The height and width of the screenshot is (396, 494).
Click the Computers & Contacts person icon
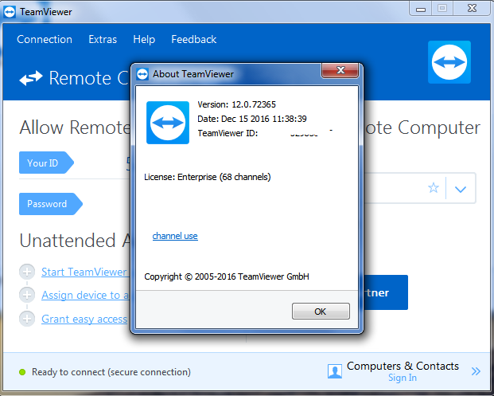[335, 371]
